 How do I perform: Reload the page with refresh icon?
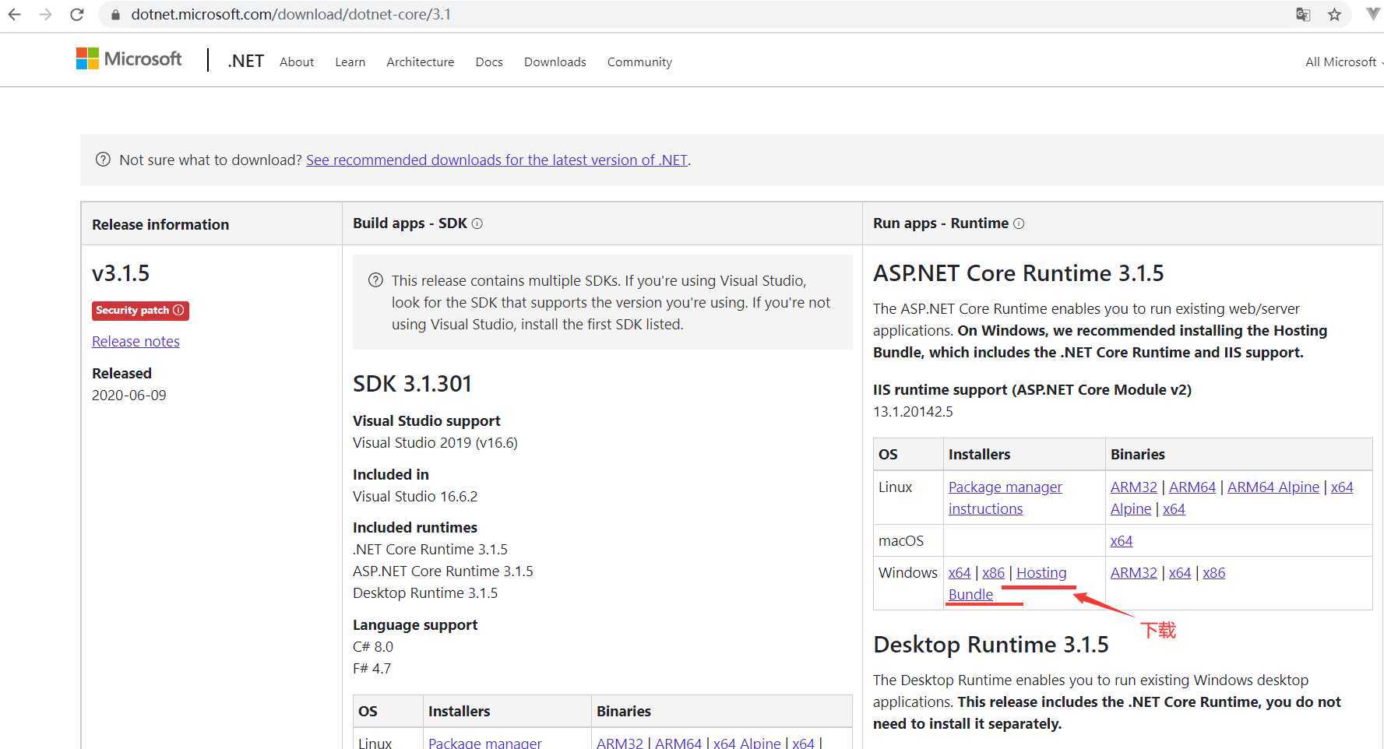click(x=76, y=14)
